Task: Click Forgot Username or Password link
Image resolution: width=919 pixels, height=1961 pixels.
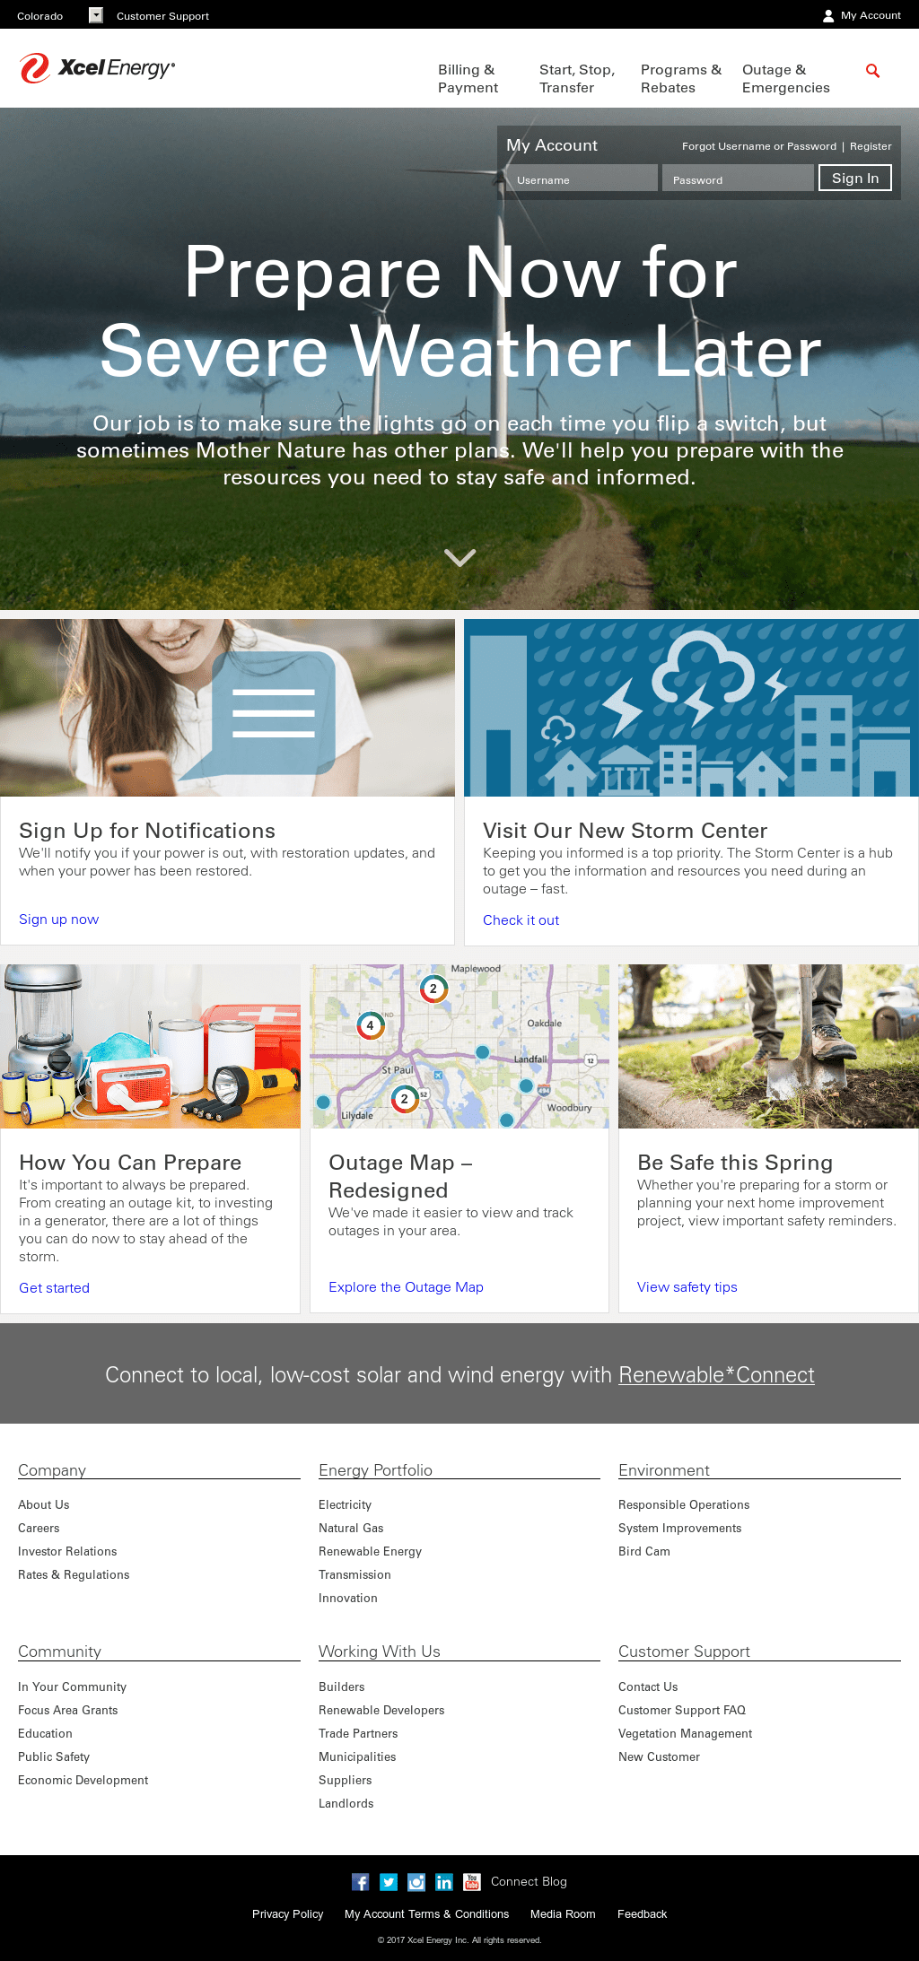Action: coord(759,146)
